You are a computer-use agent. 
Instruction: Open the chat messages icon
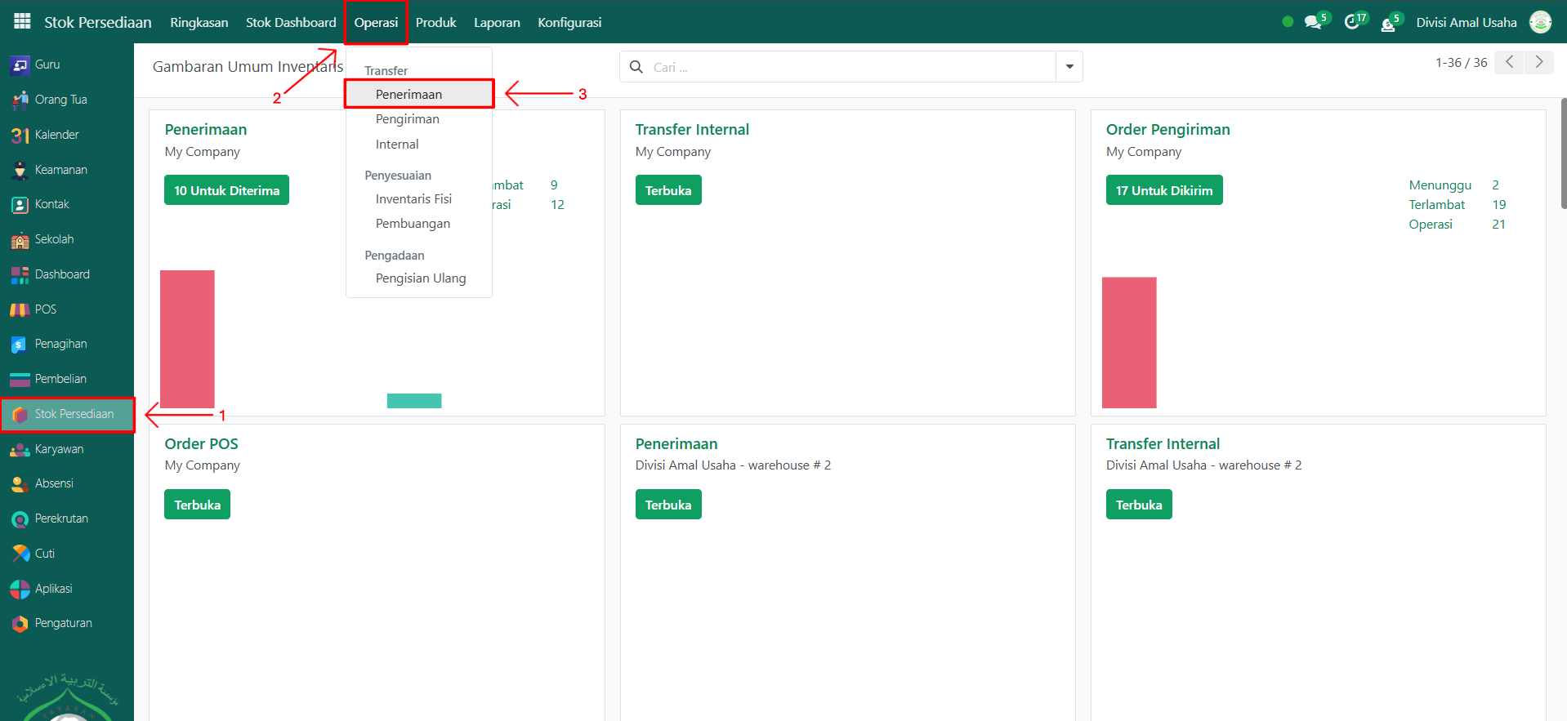pos(1312,22)
